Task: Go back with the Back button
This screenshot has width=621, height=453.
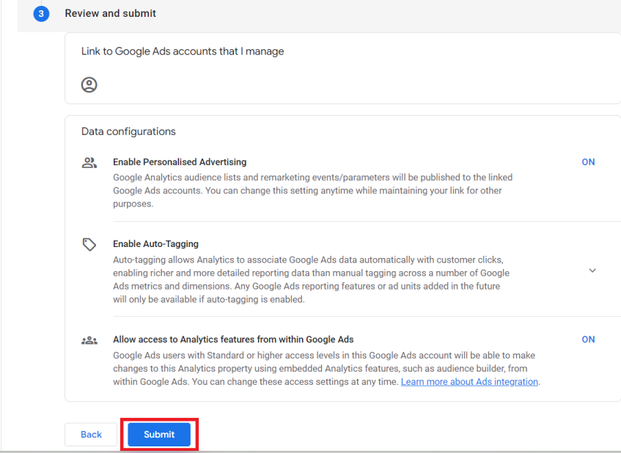Action: [91, 435]
